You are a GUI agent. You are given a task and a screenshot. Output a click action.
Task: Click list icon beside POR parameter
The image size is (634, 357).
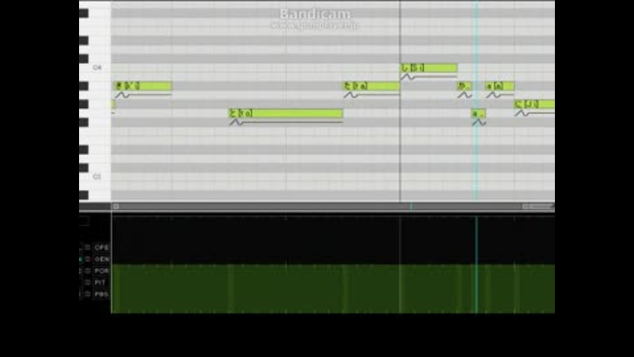88,271
